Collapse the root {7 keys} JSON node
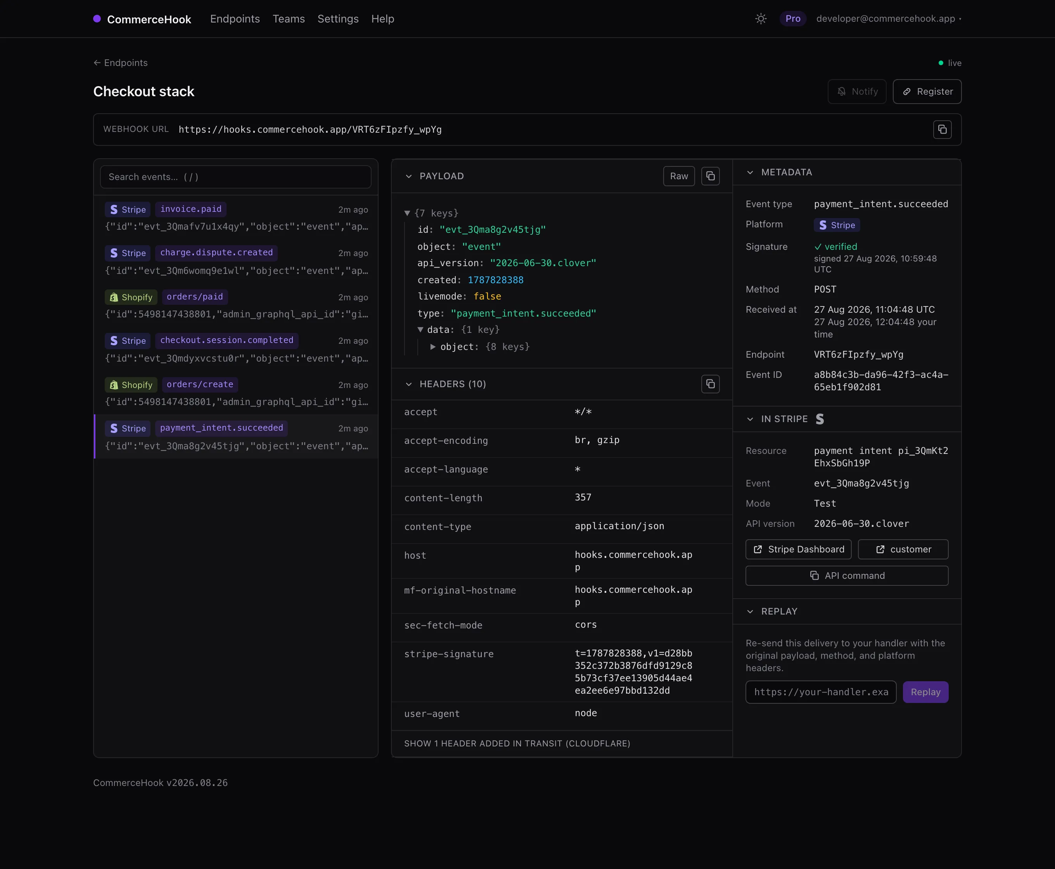The width and height of the screenshot is (1055, 869). tap(407, 213)
